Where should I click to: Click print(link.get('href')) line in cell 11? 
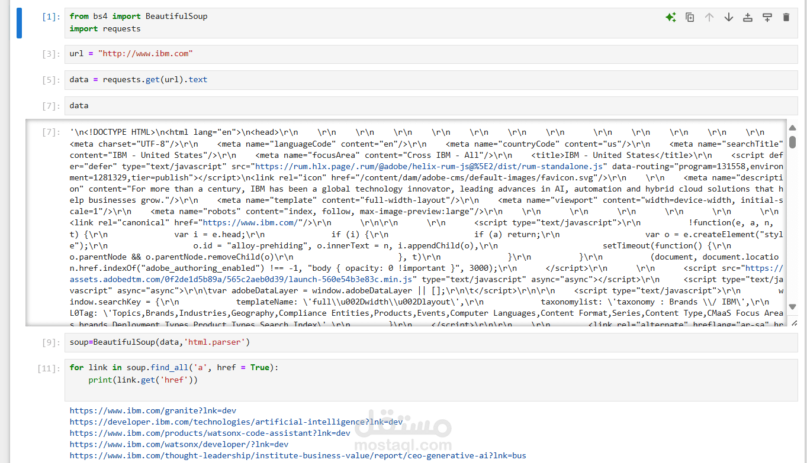(x=143, y=380)
